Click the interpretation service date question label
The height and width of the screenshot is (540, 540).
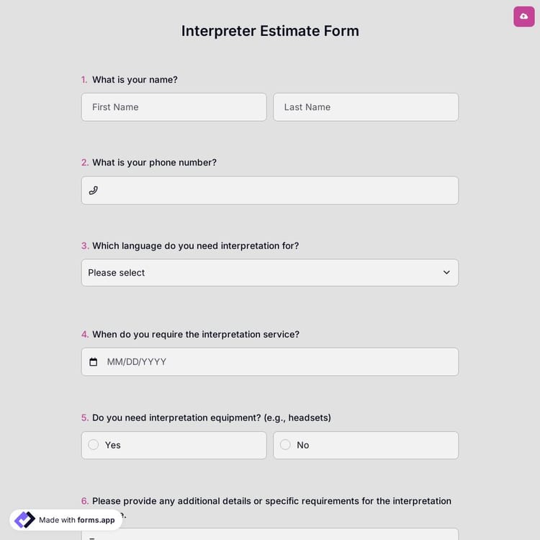tap(195, 335)
